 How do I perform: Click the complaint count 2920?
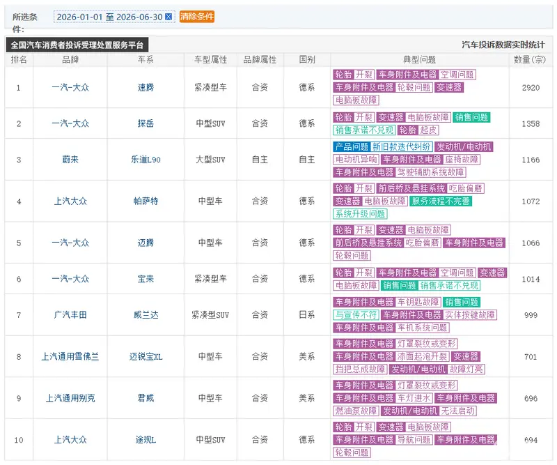[531, 88]
